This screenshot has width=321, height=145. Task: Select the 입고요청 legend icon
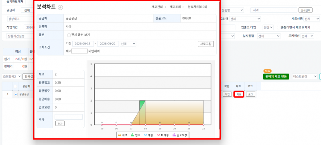[x=174, y=135]
